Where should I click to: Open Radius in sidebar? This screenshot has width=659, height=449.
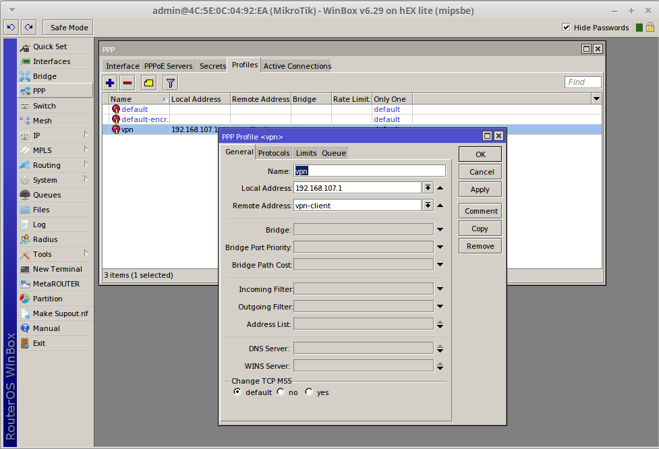55,239
